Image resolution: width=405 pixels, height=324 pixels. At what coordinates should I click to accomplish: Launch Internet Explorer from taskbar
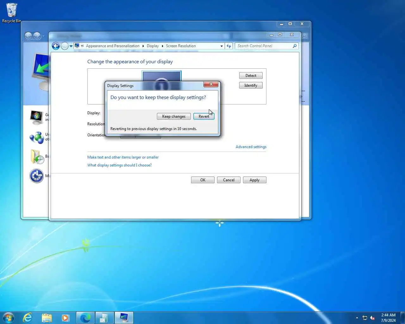pyautogui.click(x=28, y=318)
